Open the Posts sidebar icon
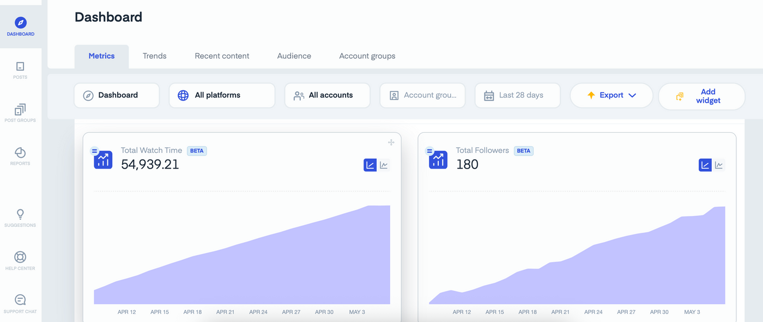 click(x=20, y=66)
